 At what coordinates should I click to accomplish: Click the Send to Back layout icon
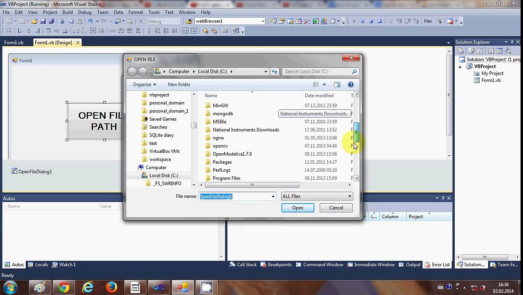pos(214,31)
